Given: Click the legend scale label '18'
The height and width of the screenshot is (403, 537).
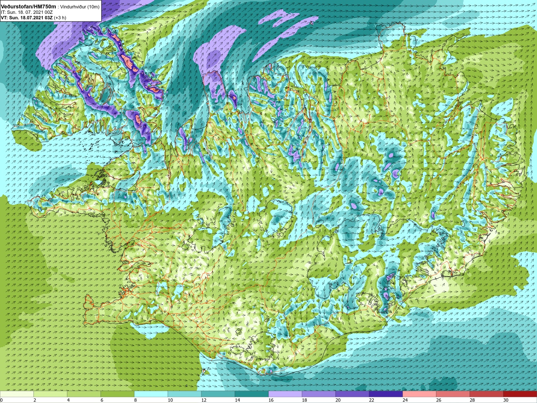Looking at the screenshot, I should tap(305, 400).
